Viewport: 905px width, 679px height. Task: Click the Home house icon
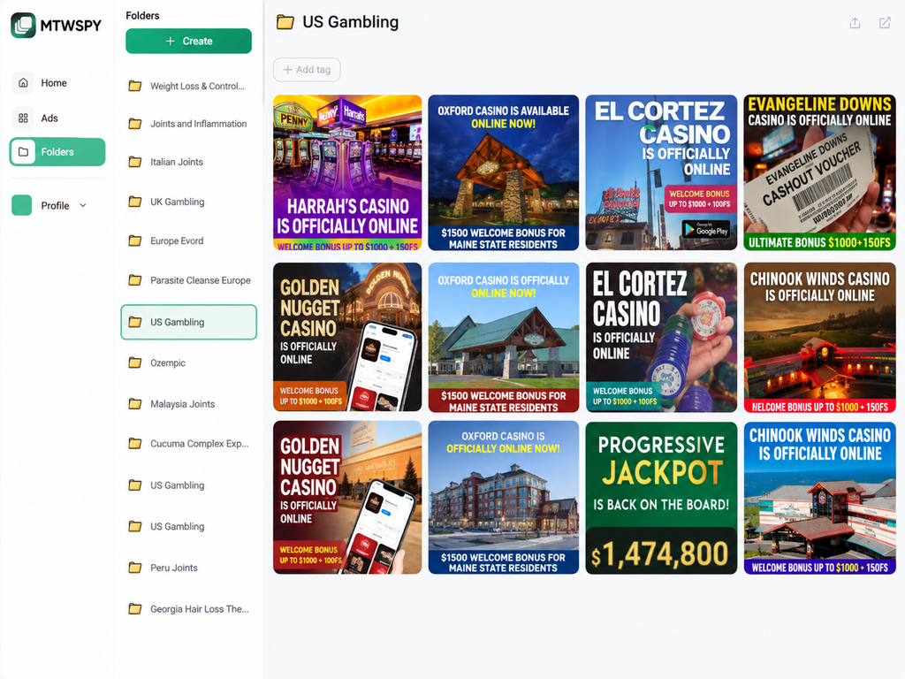tap(23, 82)
